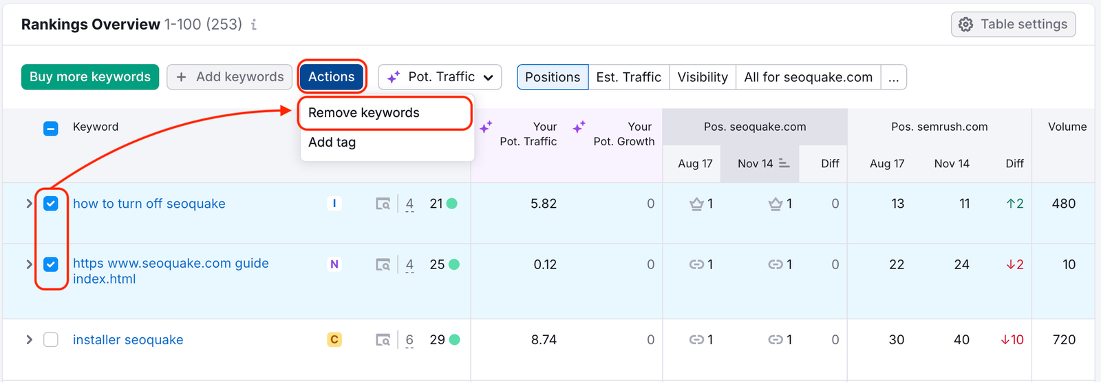Click sparkle icon by Your Pot. Traffic header
Image resolution: width=1101 pixels, height=382 pixels.
coord(486,127)
